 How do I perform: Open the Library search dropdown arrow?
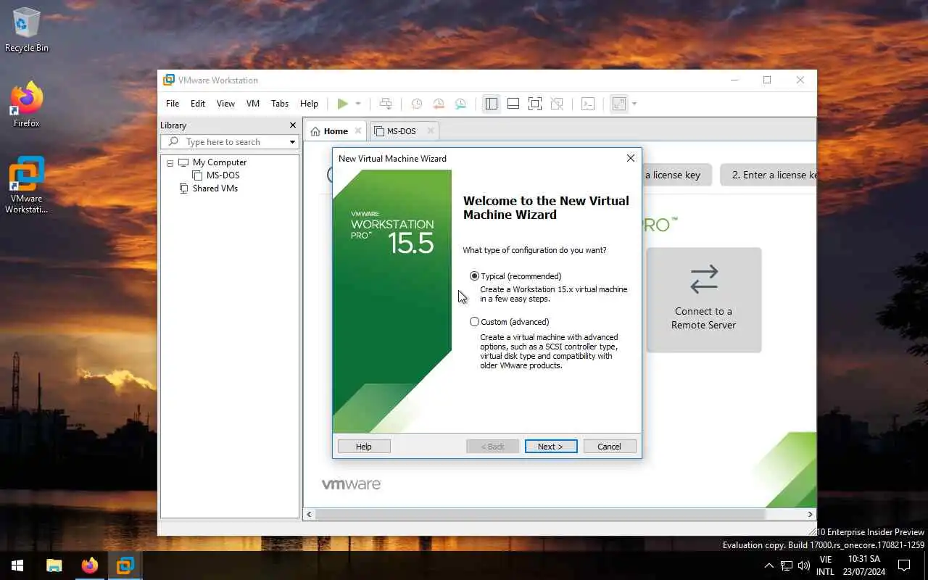coord(293,142)
